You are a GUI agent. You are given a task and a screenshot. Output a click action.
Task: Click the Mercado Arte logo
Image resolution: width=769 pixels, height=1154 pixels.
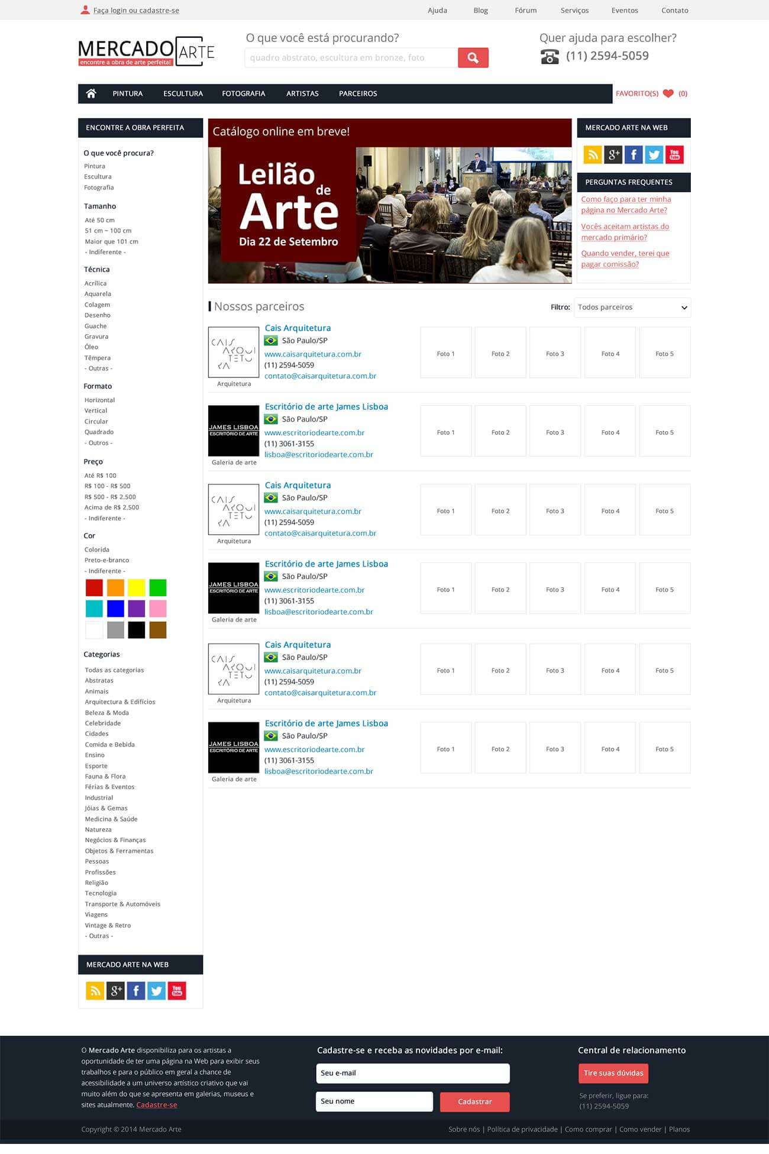pos(146,52)
